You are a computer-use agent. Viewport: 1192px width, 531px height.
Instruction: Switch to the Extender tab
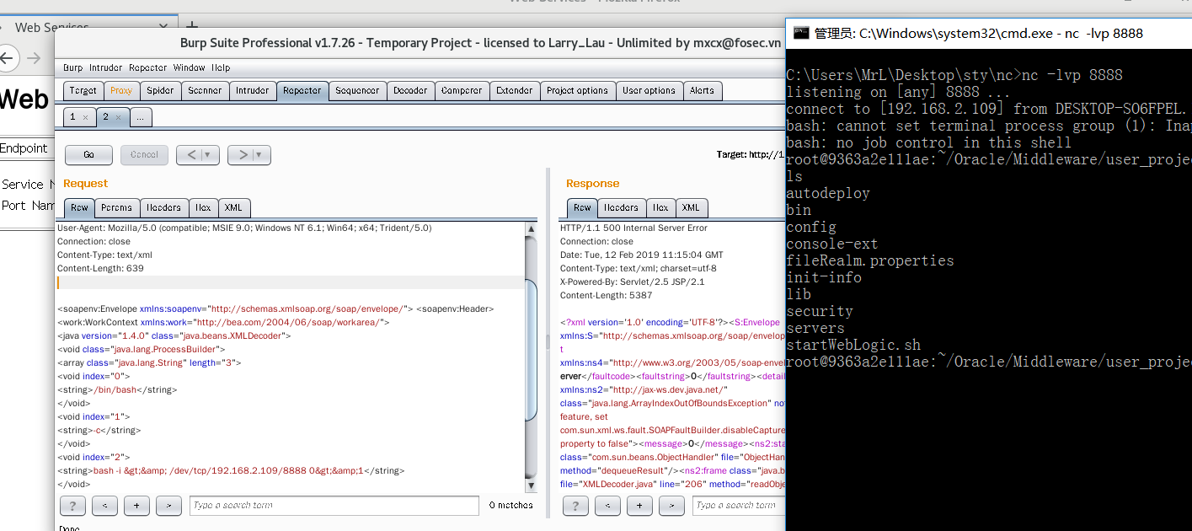coord(515,90)
